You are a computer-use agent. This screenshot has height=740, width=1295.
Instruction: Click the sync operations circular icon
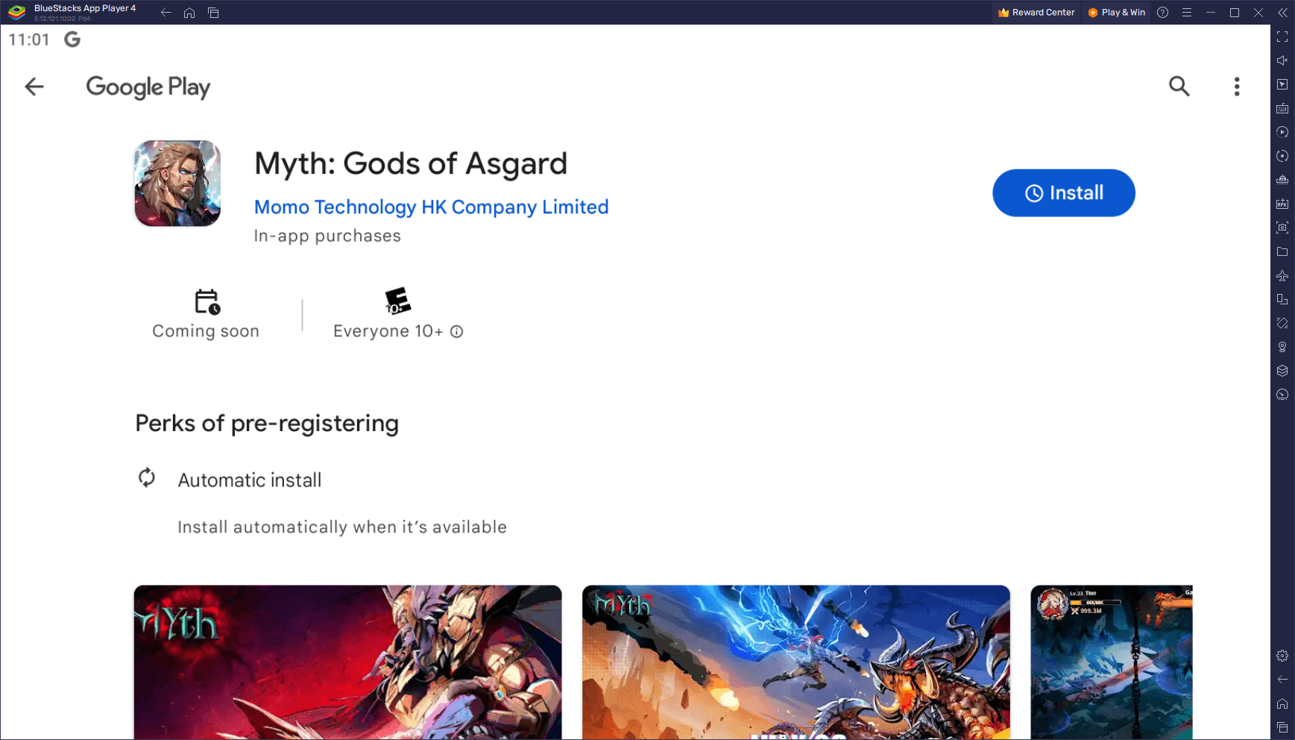[x=1282, y=156]
